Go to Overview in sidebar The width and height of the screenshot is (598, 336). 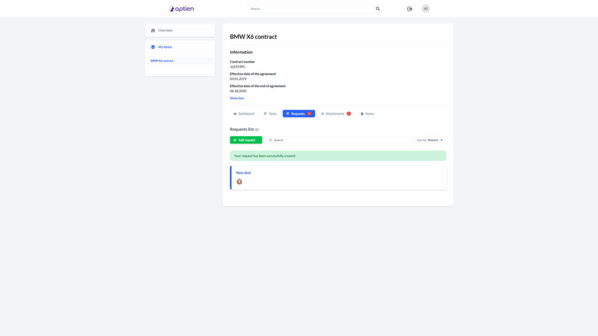[x=180, y=30]
